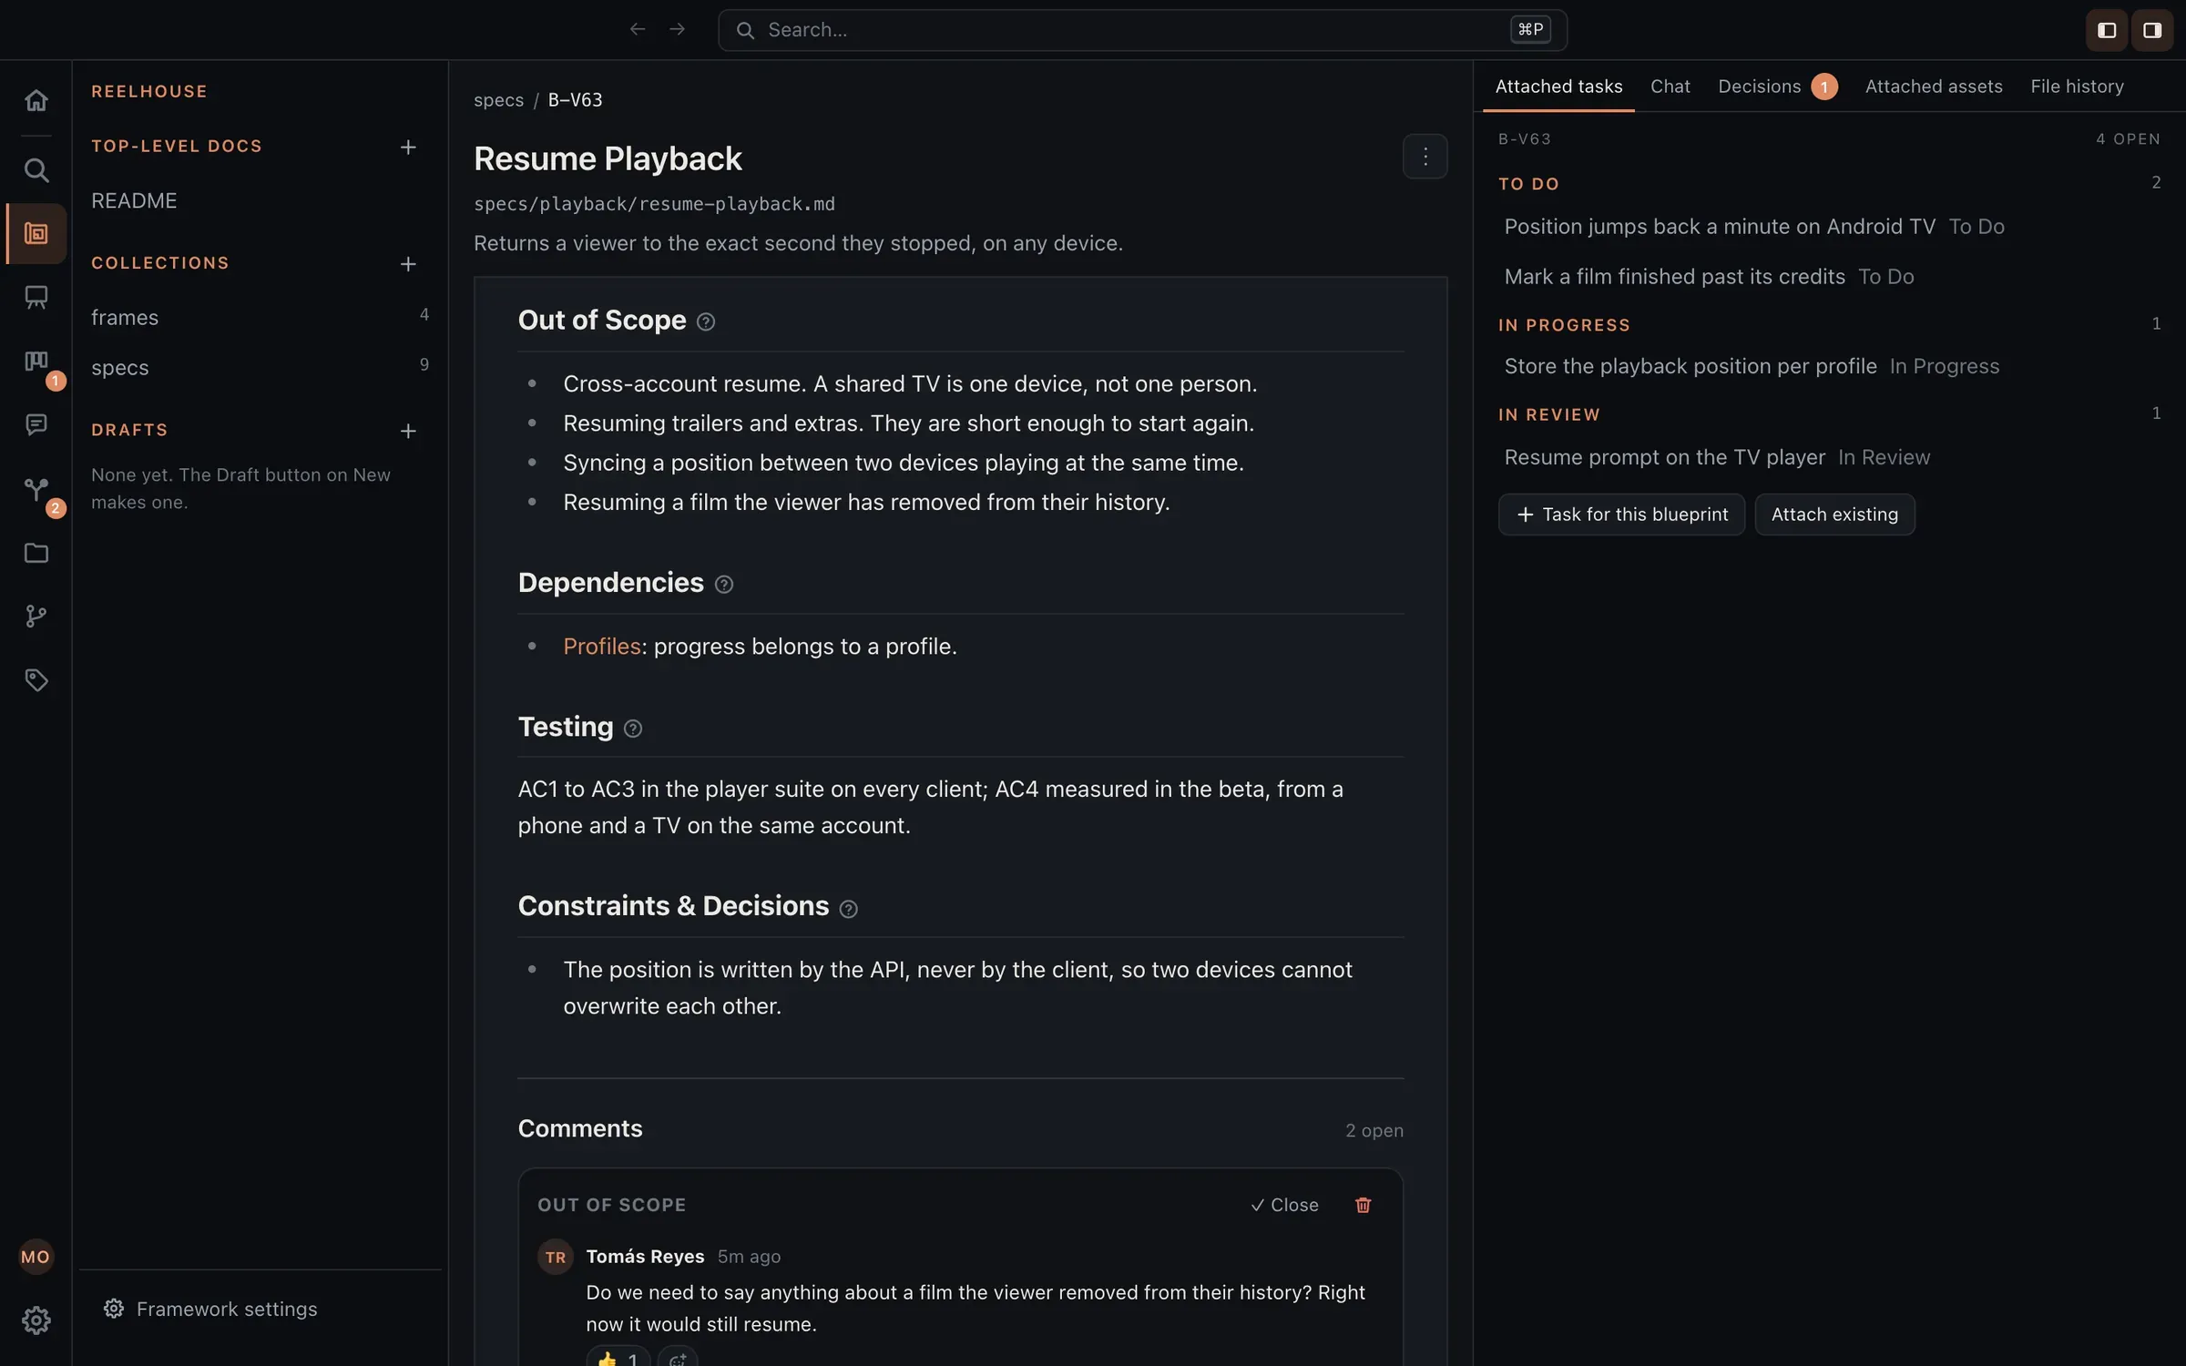Open the merge icon with badge 2
This screenshot has width=2186, height=1366.
pos(36,490)
